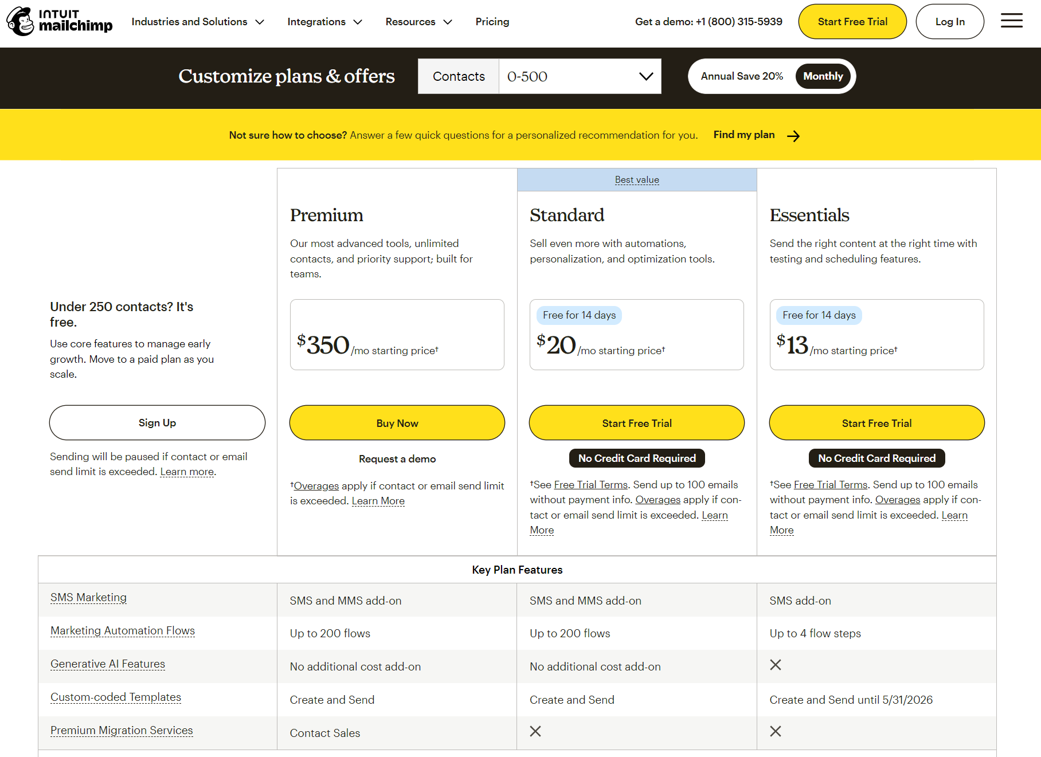Screen dimensions: 1041x757
Task: Open the Contacts 0-500 dropdown
Action: (x=580, y=76)
